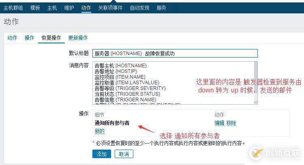The image size is (304, 165).
Task: Click the textarea resize handle corner
Action: tap(256, 103)
